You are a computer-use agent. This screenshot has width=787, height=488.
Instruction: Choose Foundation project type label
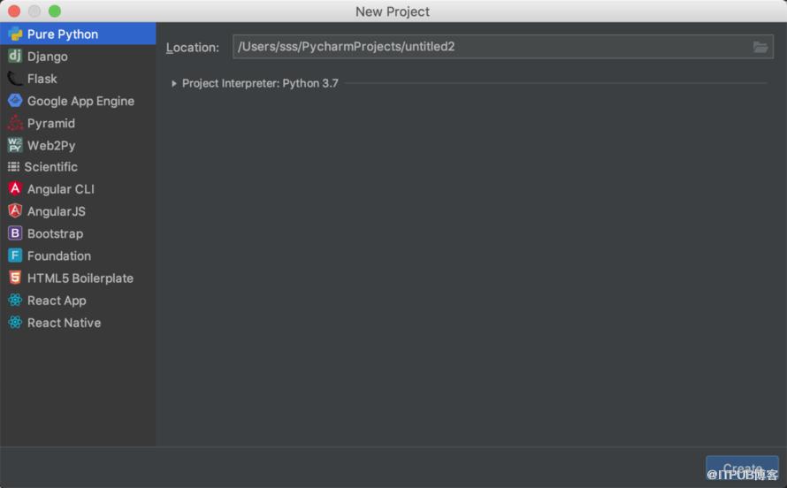59,255
